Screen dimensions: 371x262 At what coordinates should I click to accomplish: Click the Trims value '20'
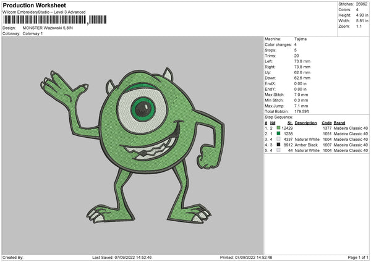[x=296, y=56]
